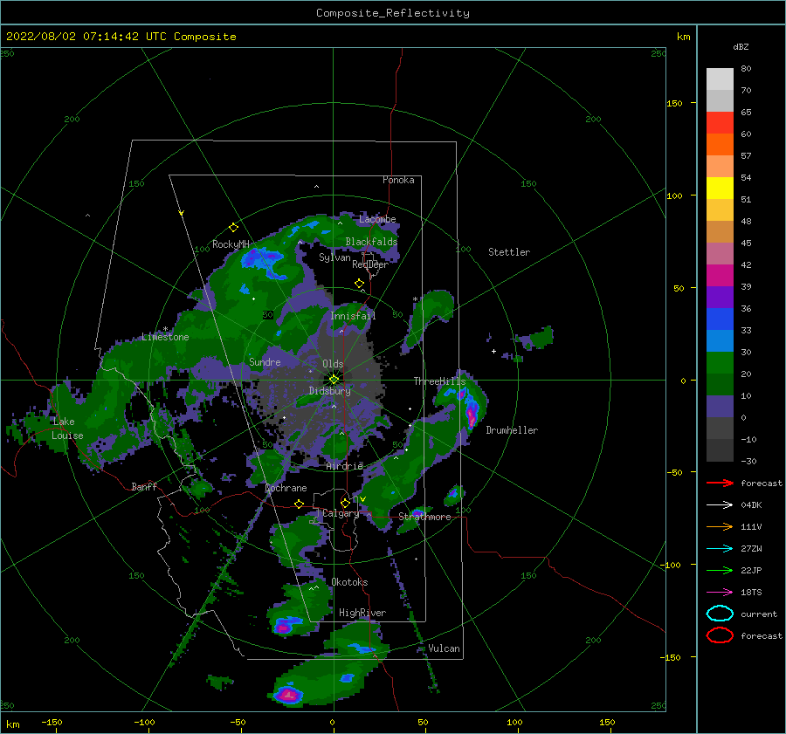Click the Innisfail city label
The height and width of the screenshot is (734, 786).
[x=353, y=316]
